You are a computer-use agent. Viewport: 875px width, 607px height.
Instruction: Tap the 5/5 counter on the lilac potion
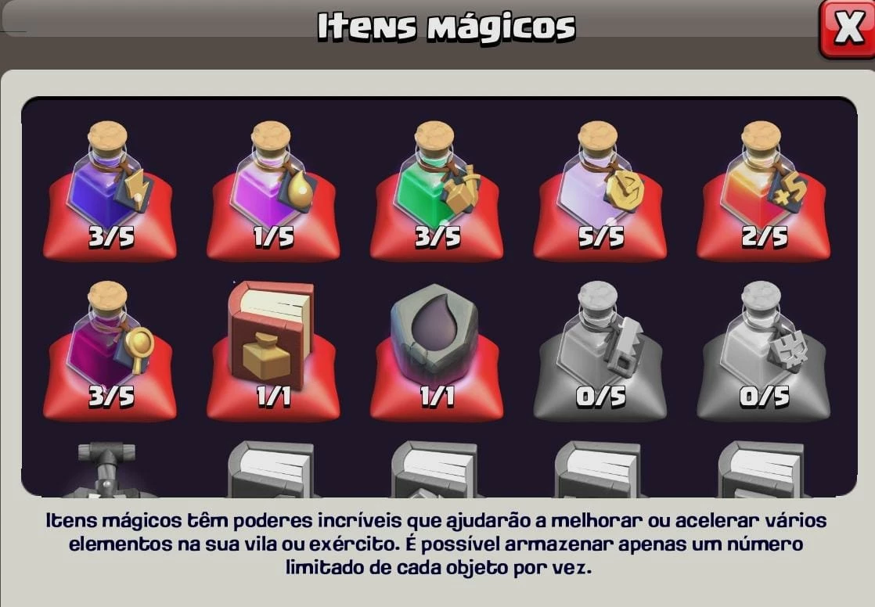(x=600, y=237)
